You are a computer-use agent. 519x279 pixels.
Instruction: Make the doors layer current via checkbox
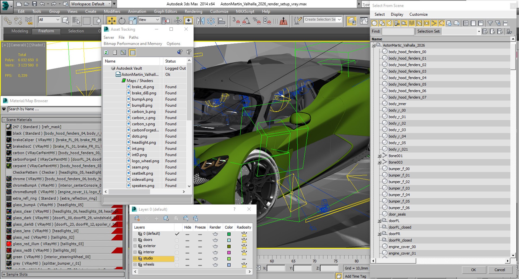pyautogui.click(x=177, y=240)
